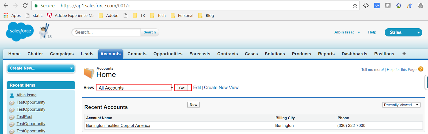The width and height of the screenshot is (428, 134).
Task: Open Burlington Textiles Corp of America account
Action: coord(118,125)
